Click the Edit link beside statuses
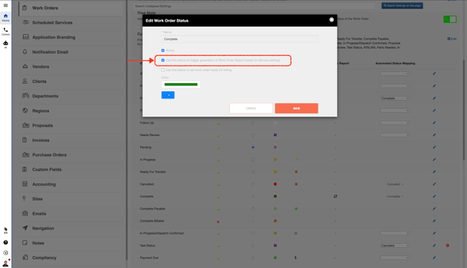Image resolution: width=467 pixels, height=268 pixels. coord(452,39)
